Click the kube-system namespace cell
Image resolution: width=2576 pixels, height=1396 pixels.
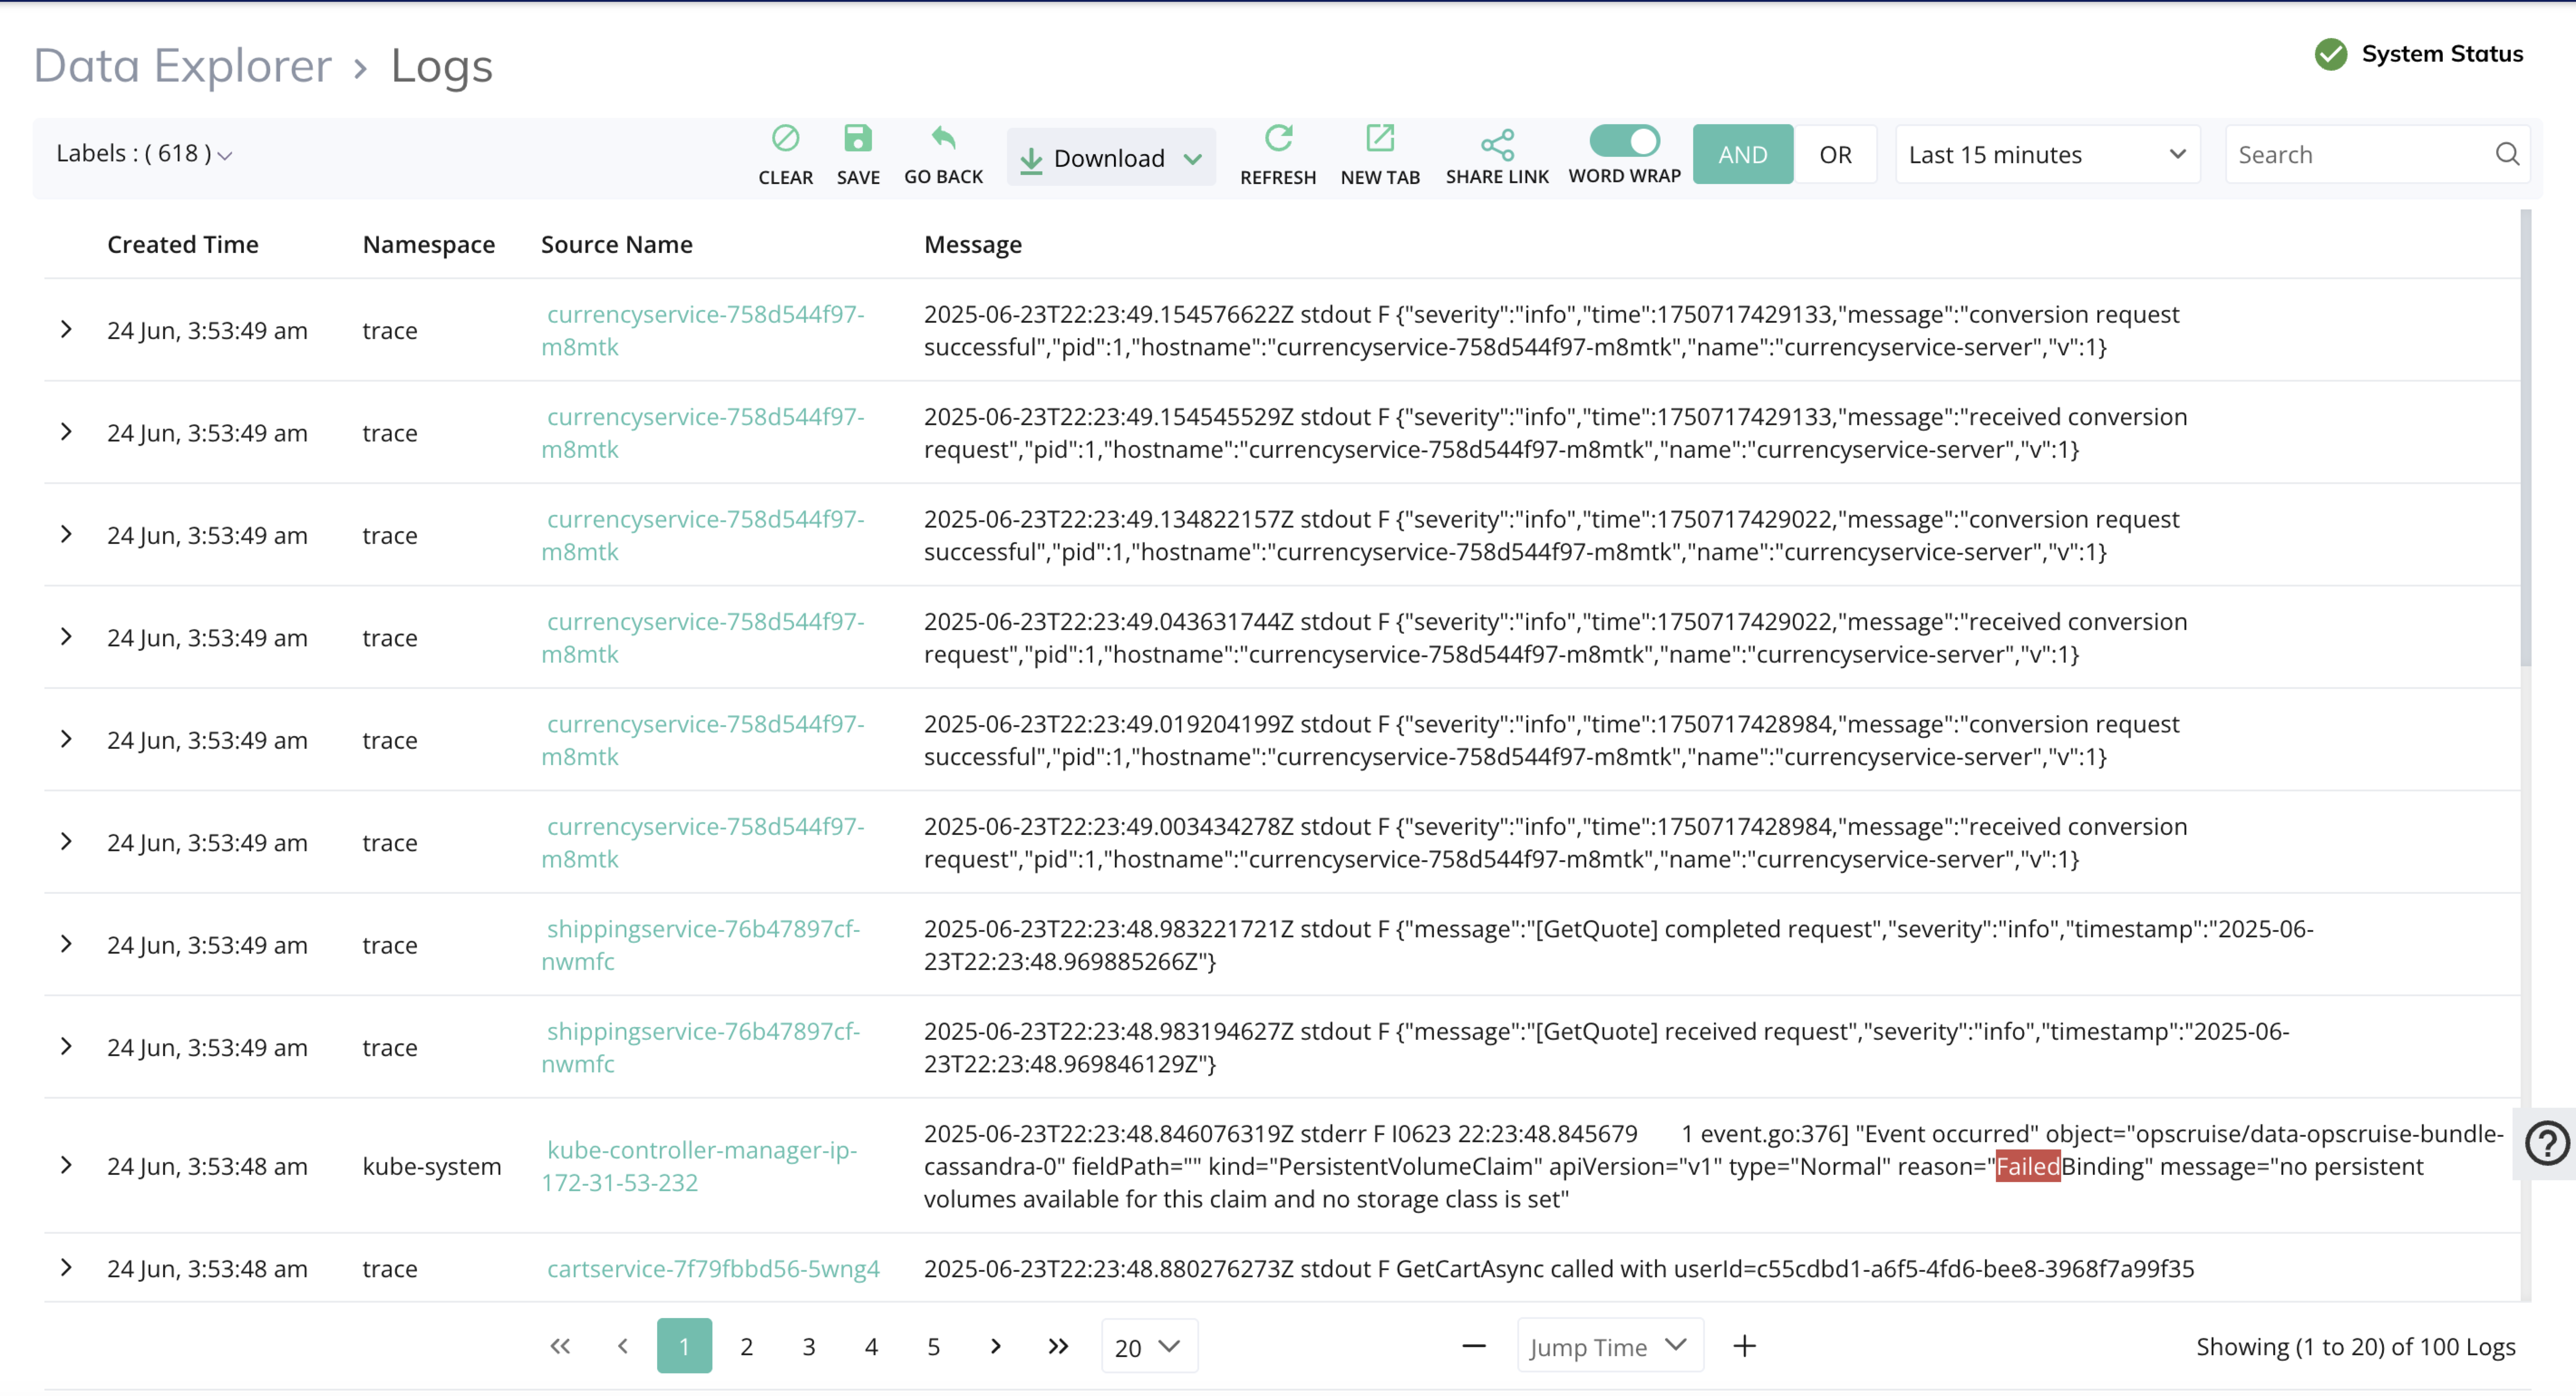click(432, 1166)
